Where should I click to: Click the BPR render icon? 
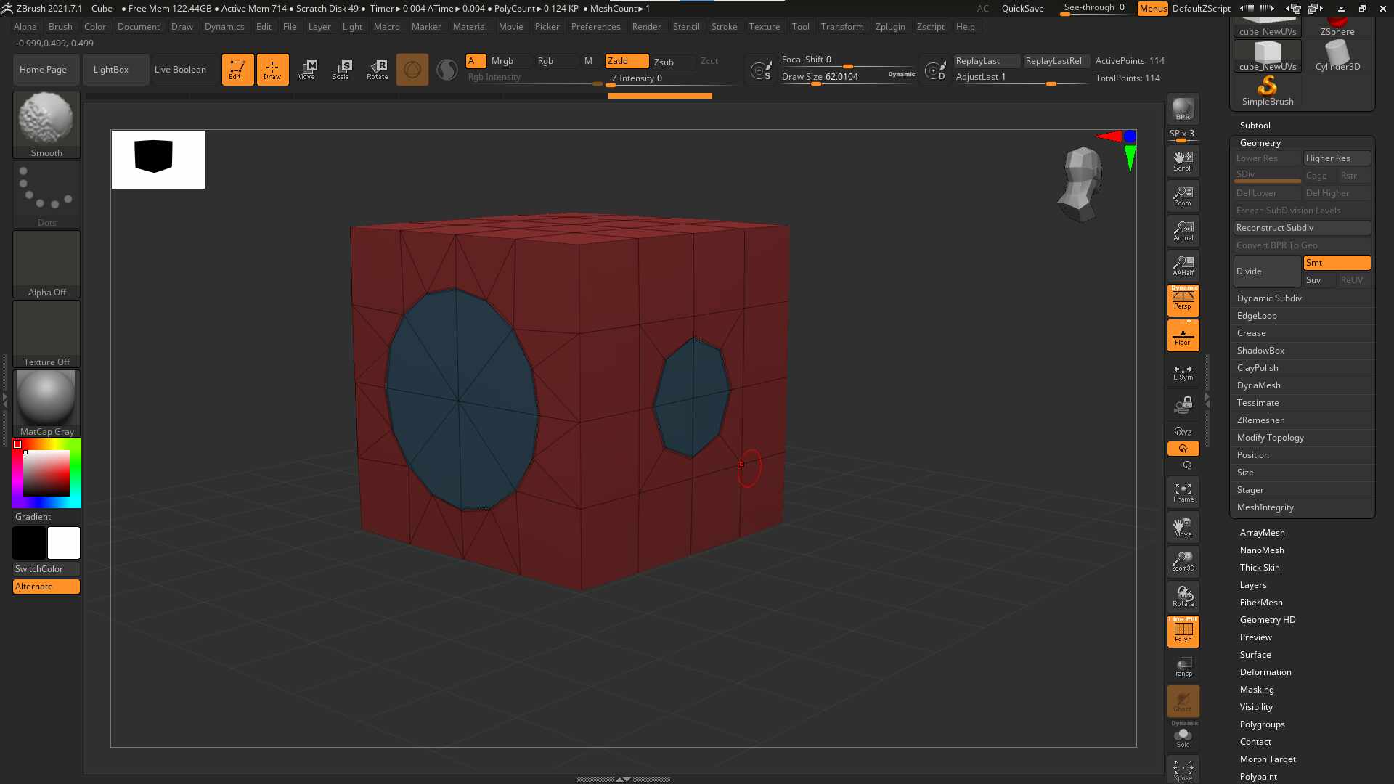pyautogui.click(x=1183, y=109)
